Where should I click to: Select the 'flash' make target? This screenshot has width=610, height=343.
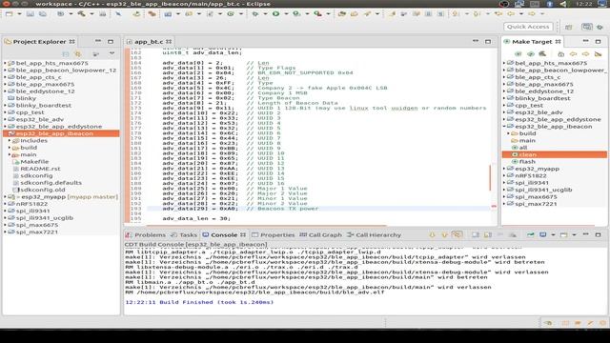527,161
